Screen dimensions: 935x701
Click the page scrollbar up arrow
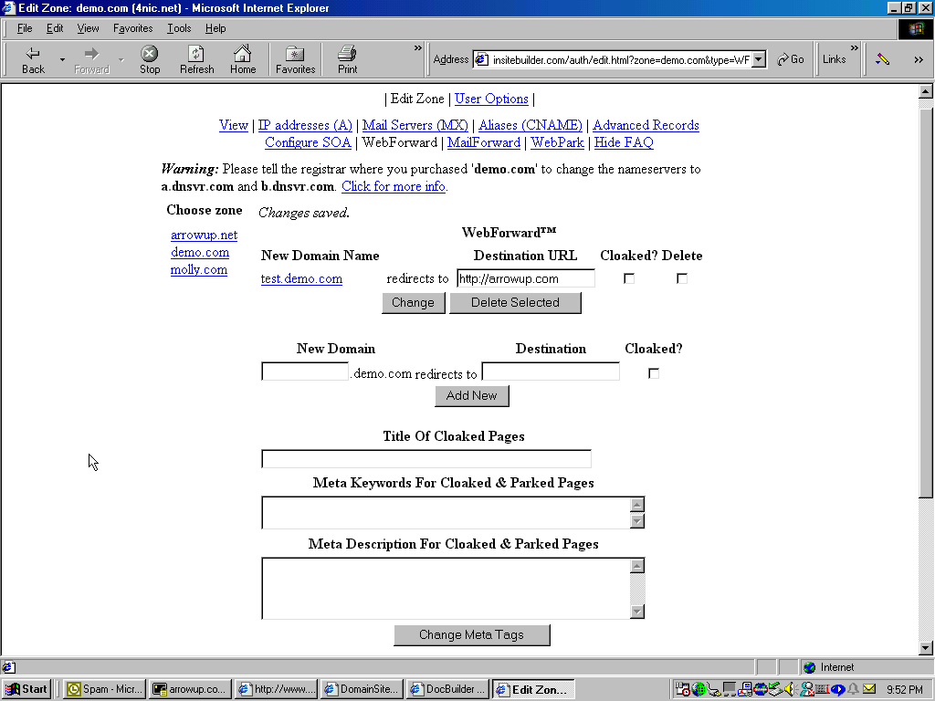pos(926,91)
